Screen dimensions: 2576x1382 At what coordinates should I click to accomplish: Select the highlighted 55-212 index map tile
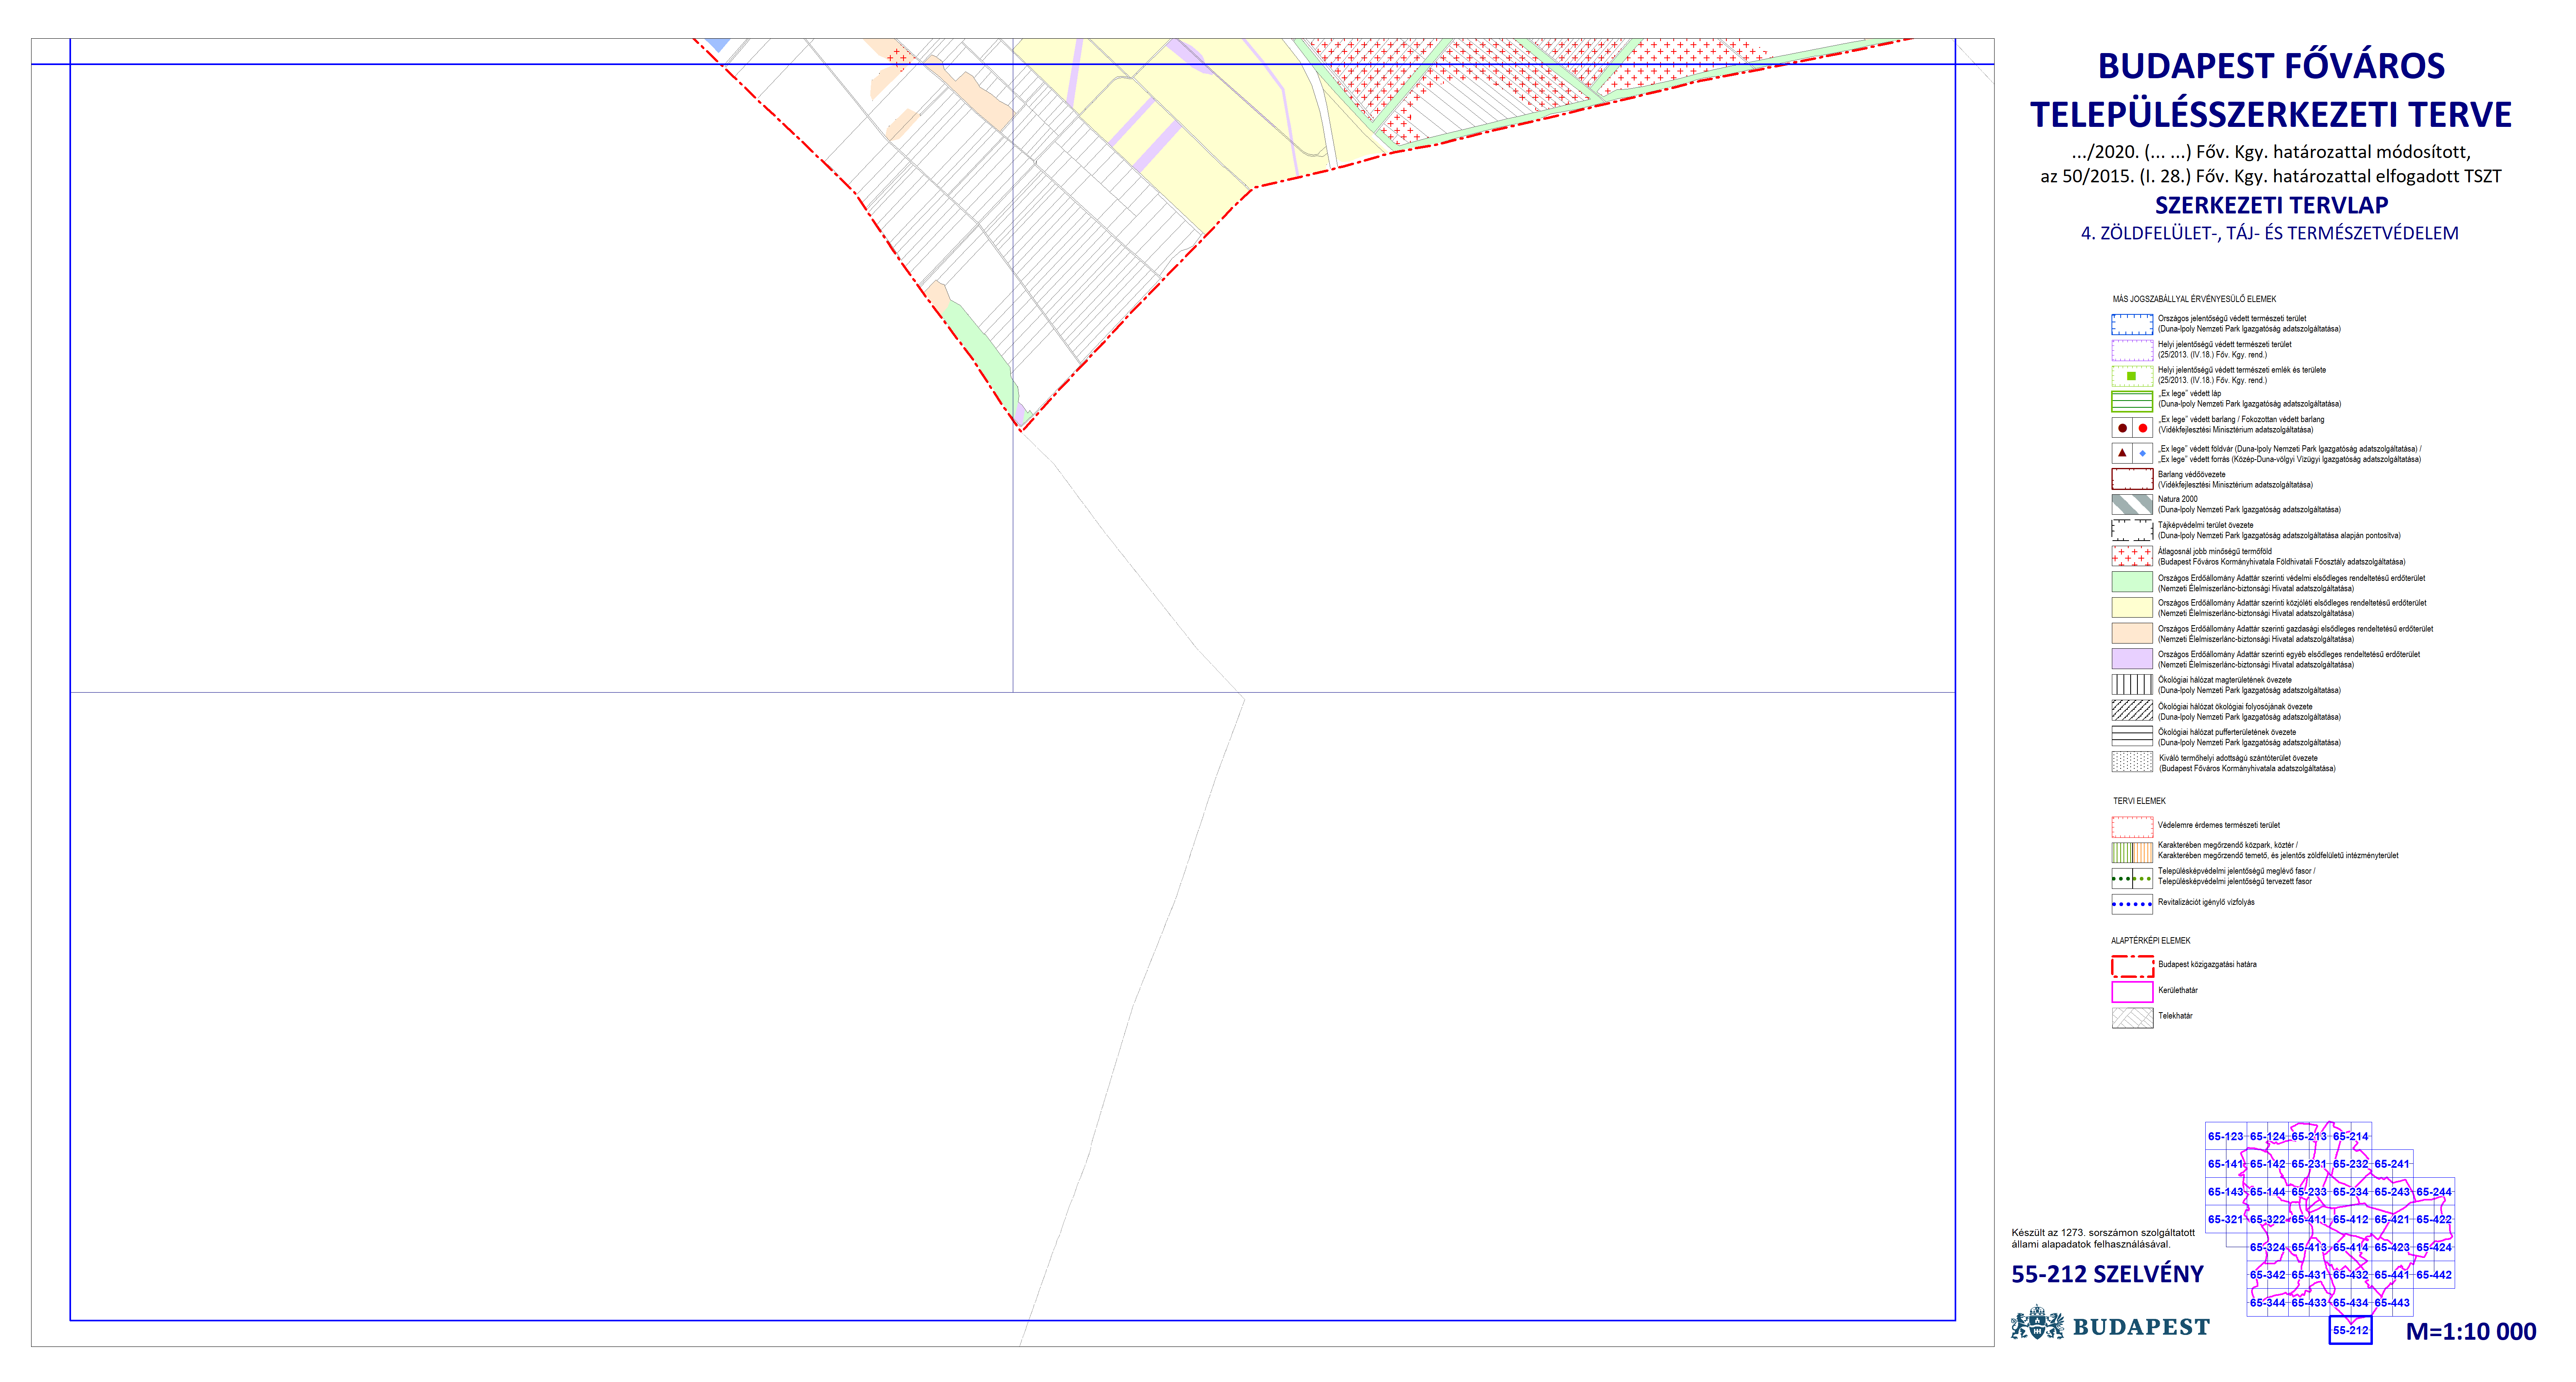2350,1331
